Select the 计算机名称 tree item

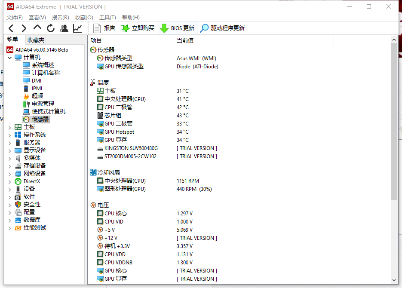(x=41, y=73)
